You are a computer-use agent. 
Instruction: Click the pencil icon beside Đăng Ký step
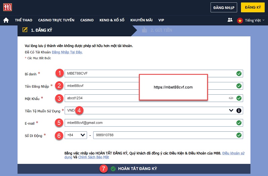[25, 30]
